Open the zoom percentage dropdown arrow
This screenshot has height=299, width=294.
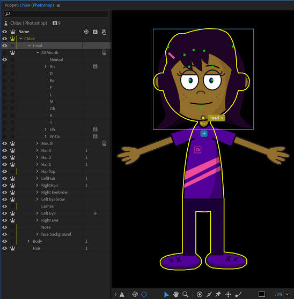[x=288, y=294]
